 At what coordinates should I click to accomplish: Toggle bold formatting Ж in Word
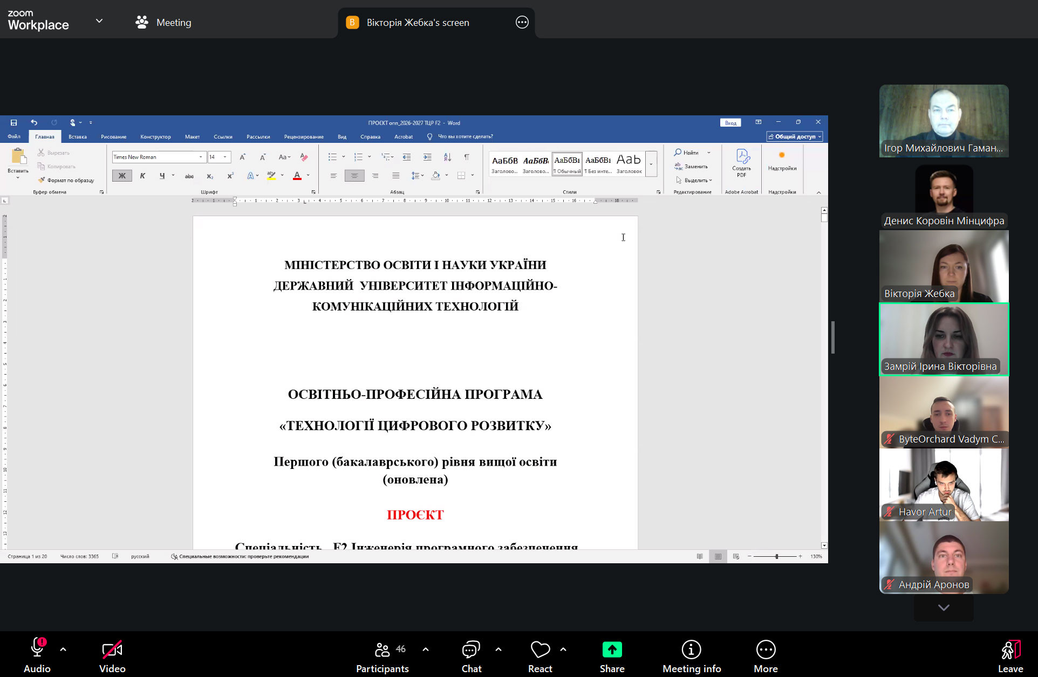122,176
